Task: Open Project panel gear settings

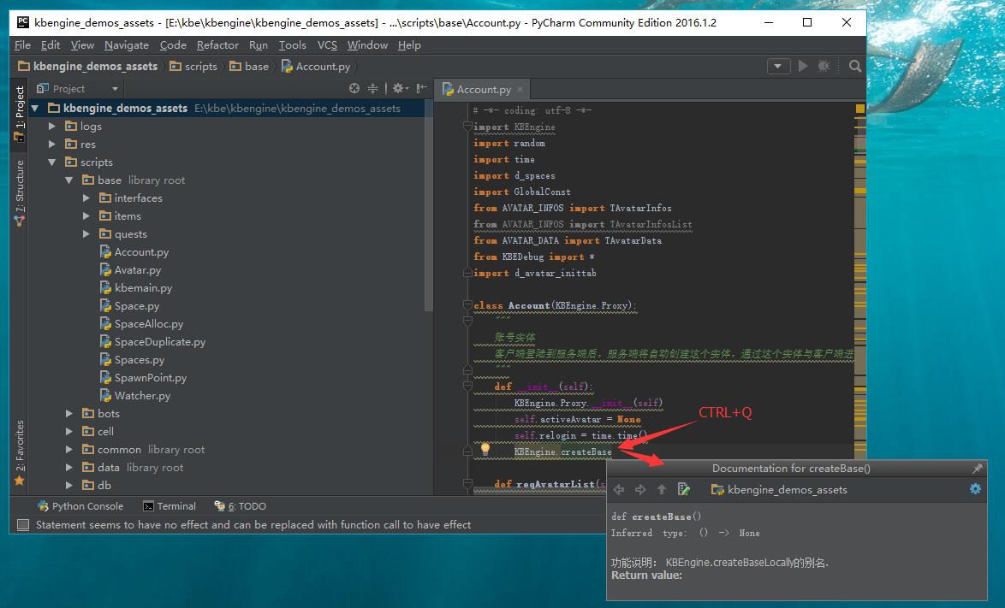Action: coord(400,88)
